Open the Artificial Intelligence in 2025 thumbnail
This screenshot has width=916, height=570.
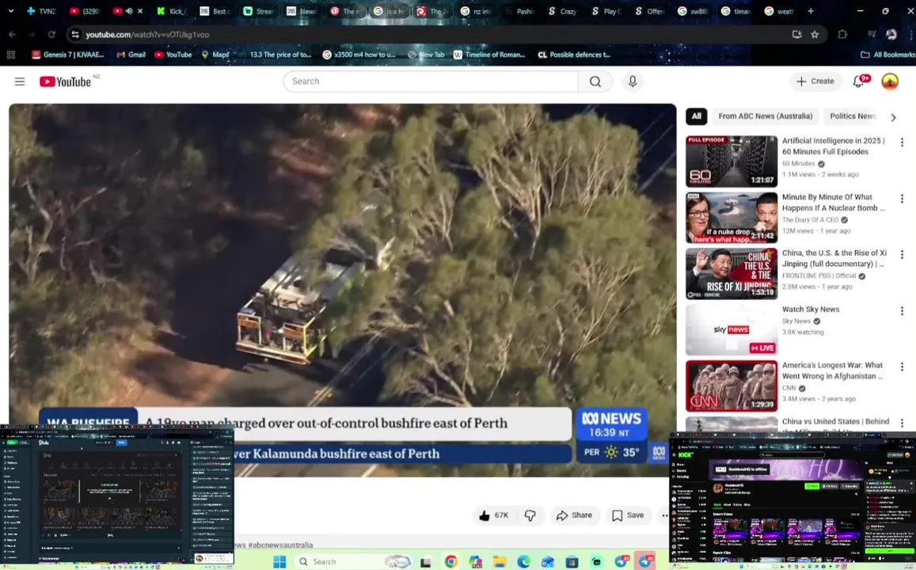732,161
